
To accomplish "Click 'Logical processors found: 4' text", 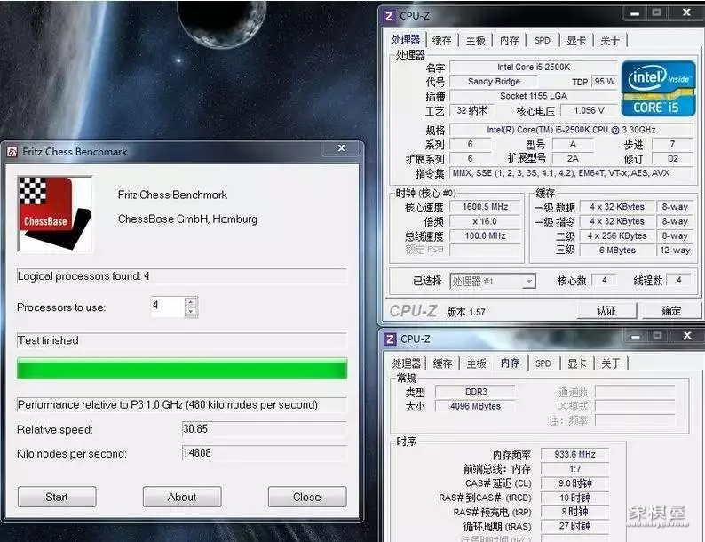I will tap(83, 276).
